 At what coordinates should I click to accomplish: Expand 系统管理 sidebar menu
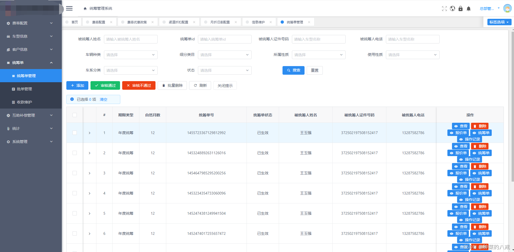click(31, 142)
